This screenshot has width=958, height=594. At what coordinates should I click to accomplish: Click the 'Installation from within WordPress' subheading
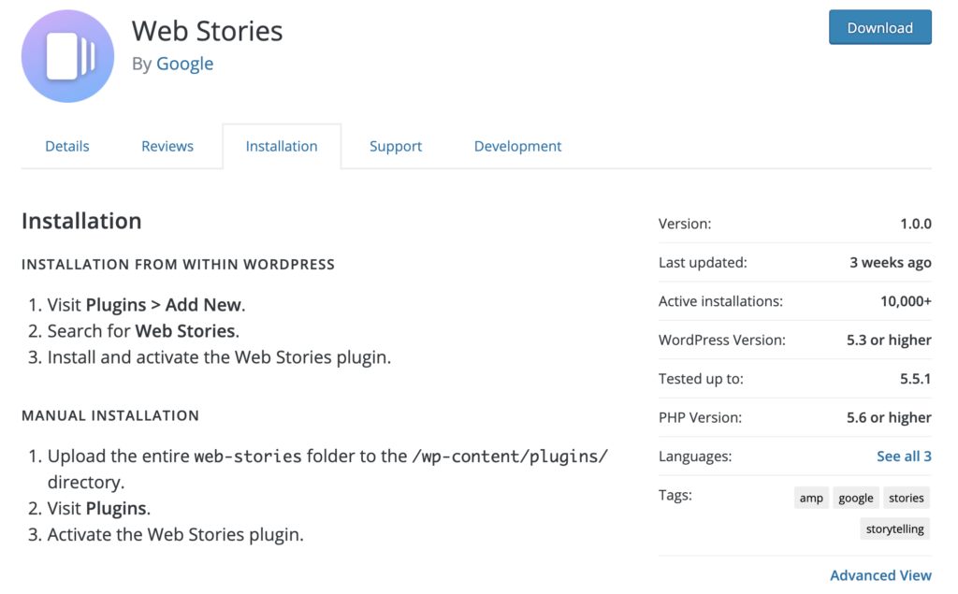pyautogui.click(x=178, y=264)
